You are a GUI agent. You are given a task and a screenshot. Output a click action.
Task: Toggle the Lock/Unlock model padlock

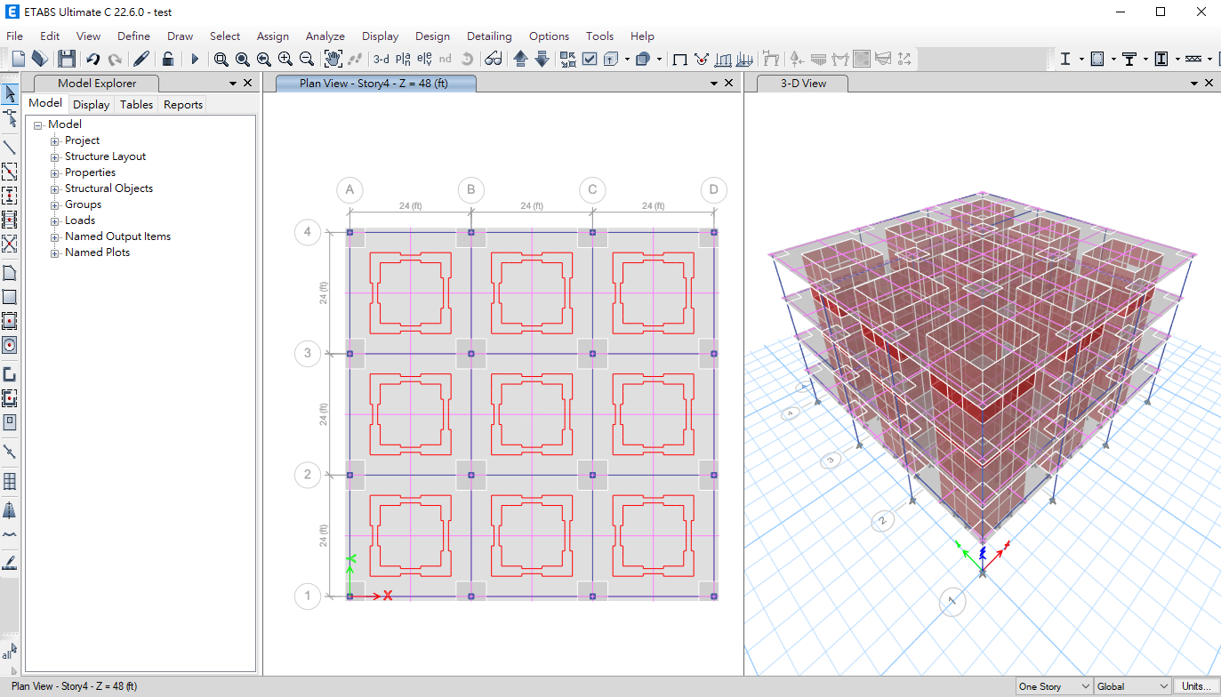(167, 59)
